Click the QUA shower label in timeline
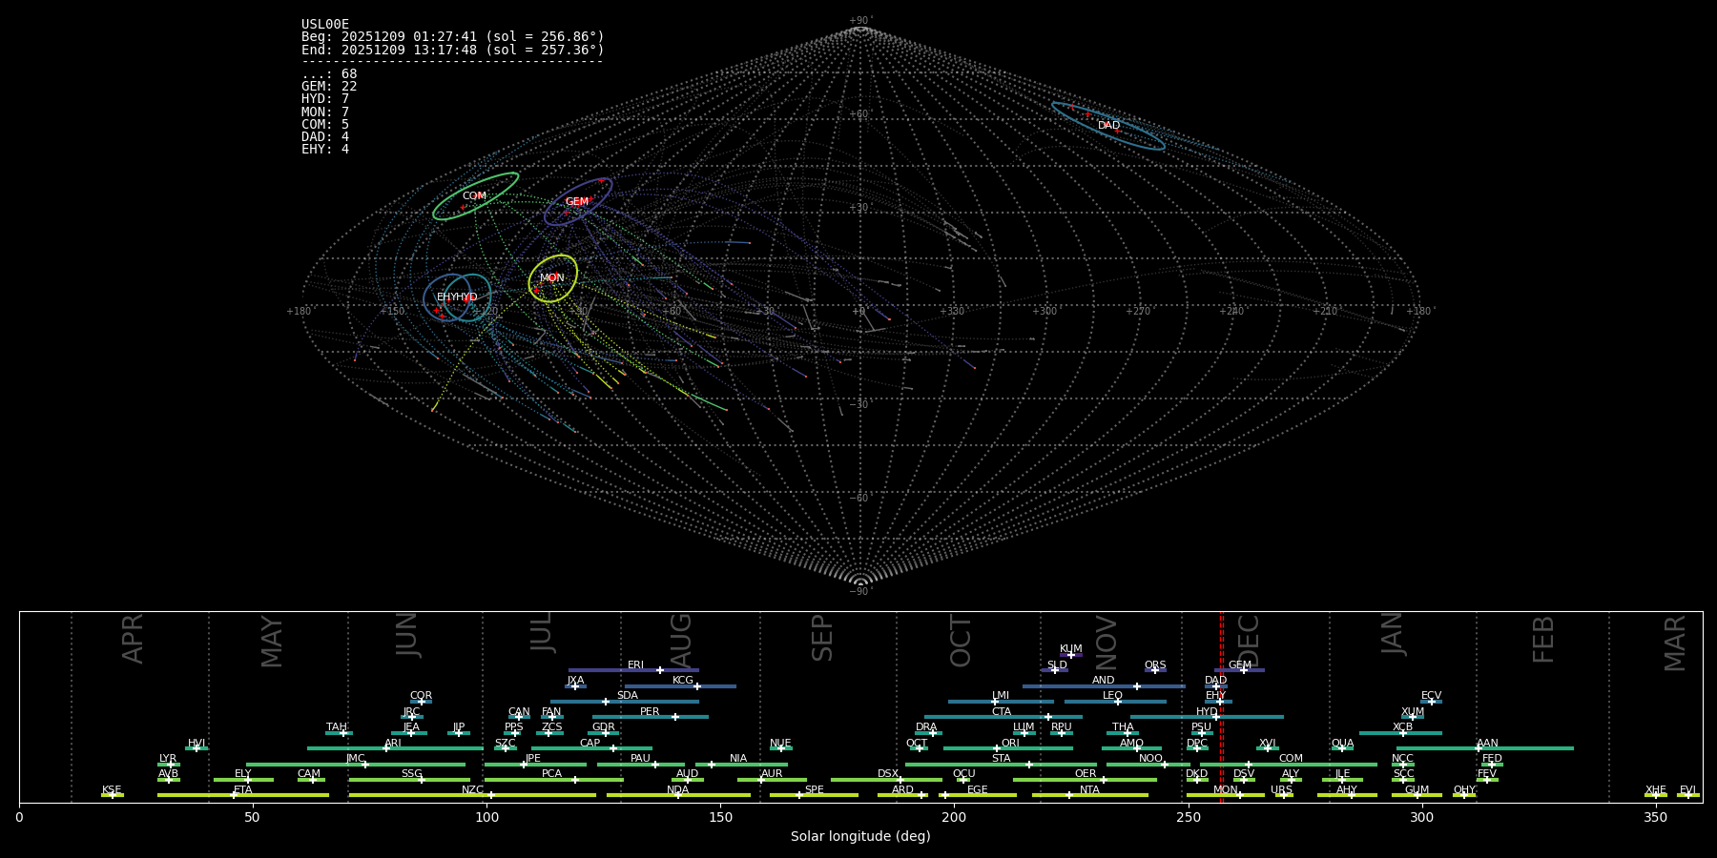The image size is (1717, 858). click(1343, 744)
